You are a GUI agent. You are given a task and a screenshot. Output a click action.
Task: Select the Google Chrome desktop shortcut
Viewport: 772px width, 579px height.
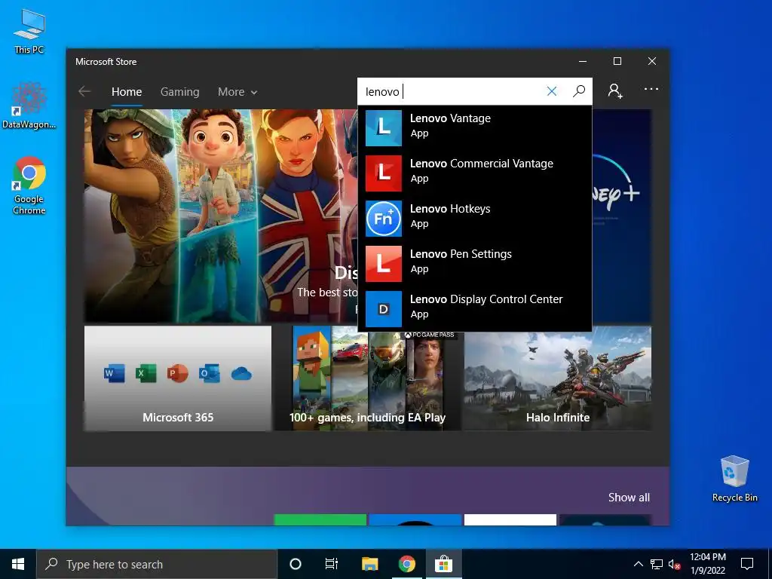[29, 185]
